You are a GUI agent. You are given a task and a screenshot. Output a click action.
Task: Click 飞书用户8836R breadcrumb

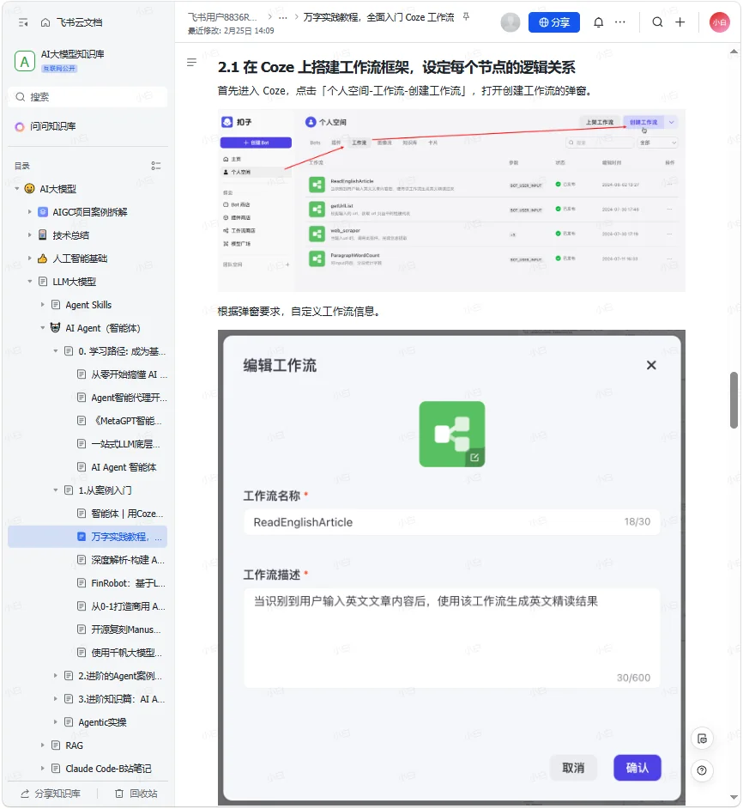[x=222, y=17]
